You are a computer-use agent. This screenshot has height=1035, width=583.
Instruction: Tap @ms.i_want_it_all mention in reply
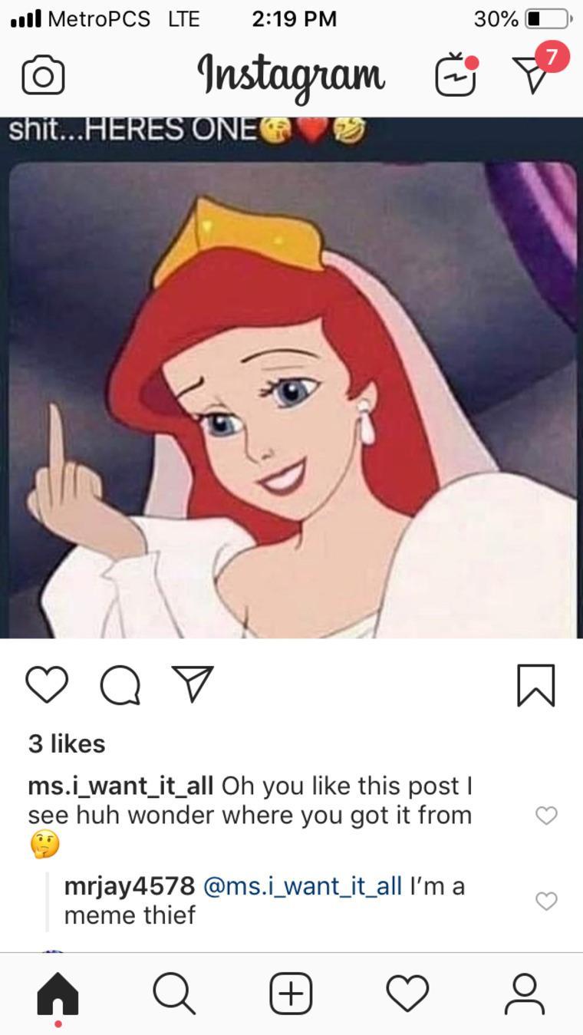(302, 886)
